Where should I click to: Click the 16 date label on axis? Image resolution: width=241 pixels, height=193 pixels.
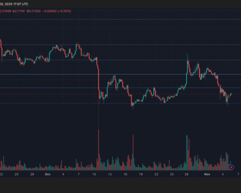(125, 174)
